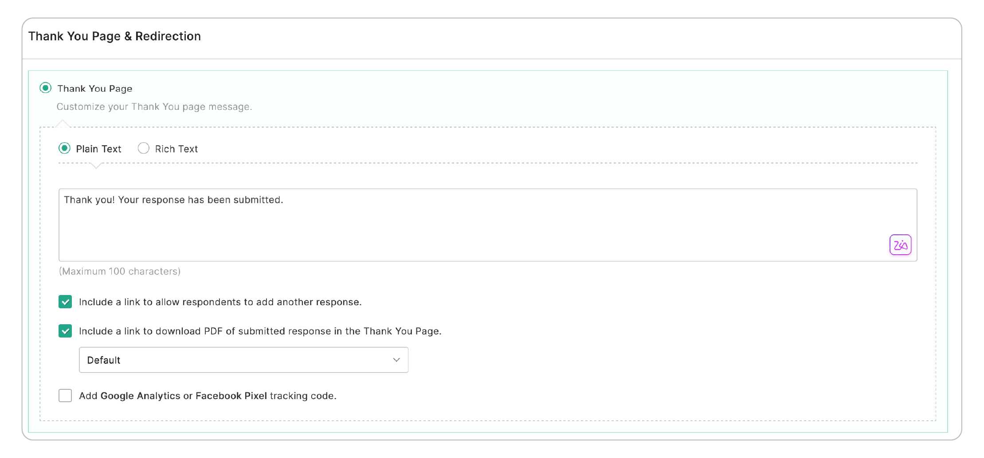This screenshot has width=984, height=458.
Task: Open the Default PDF template dropdown
Action: 243,360
